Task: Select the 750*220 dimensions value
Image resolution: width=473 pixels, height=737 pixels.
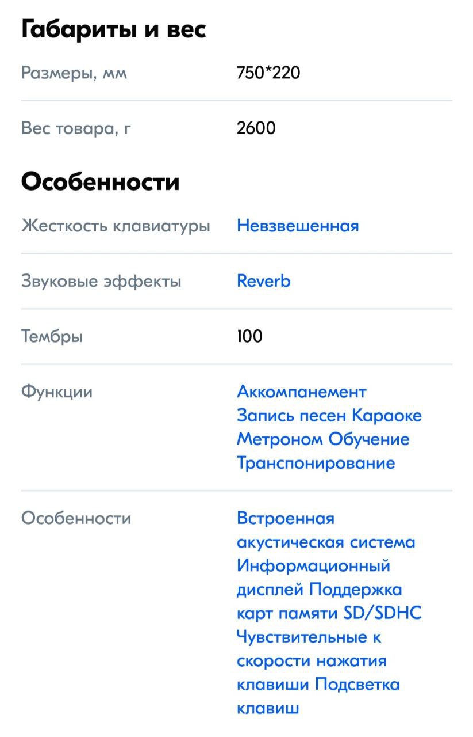Action: click(268, 73)
